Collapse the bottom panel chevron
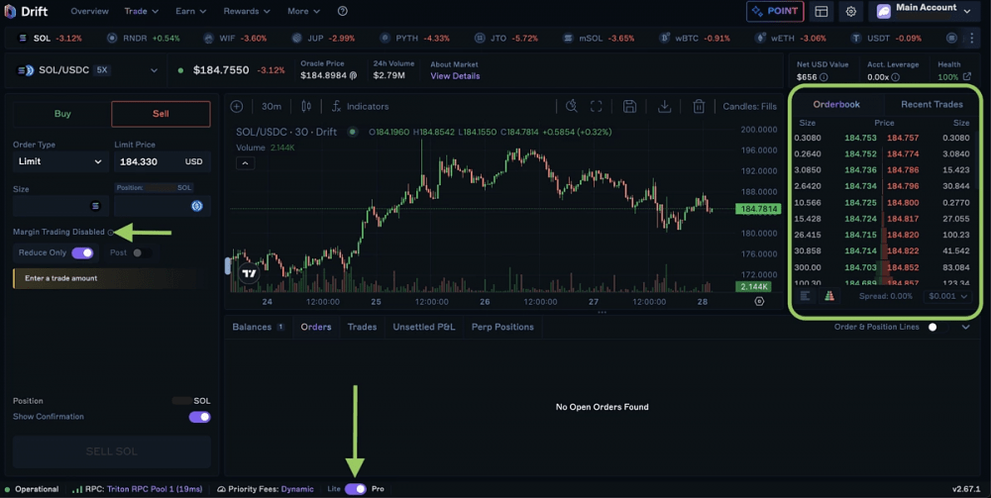Viewport: 991px width, 498px height. click(965, 327)
